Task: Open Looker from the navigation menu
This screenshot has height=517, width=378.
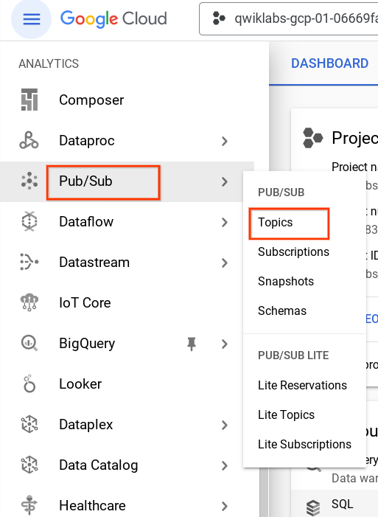Action: click(x=80, y=384)
